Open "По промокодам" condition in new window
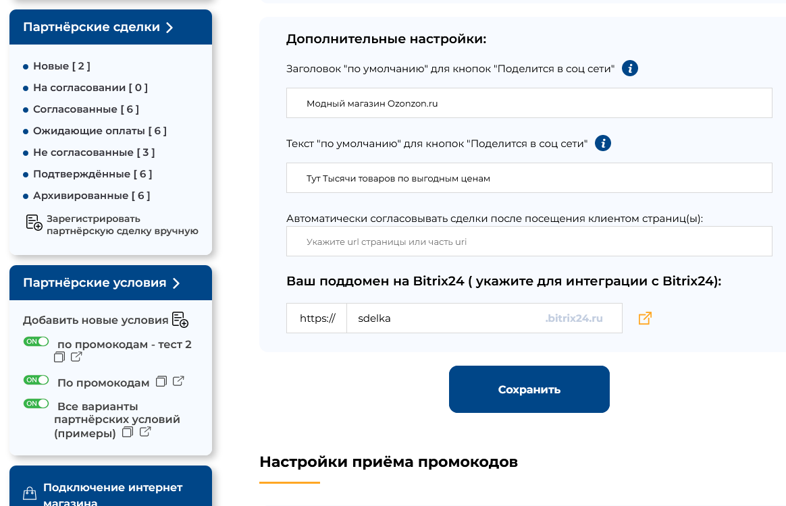 tap(178, 381)
